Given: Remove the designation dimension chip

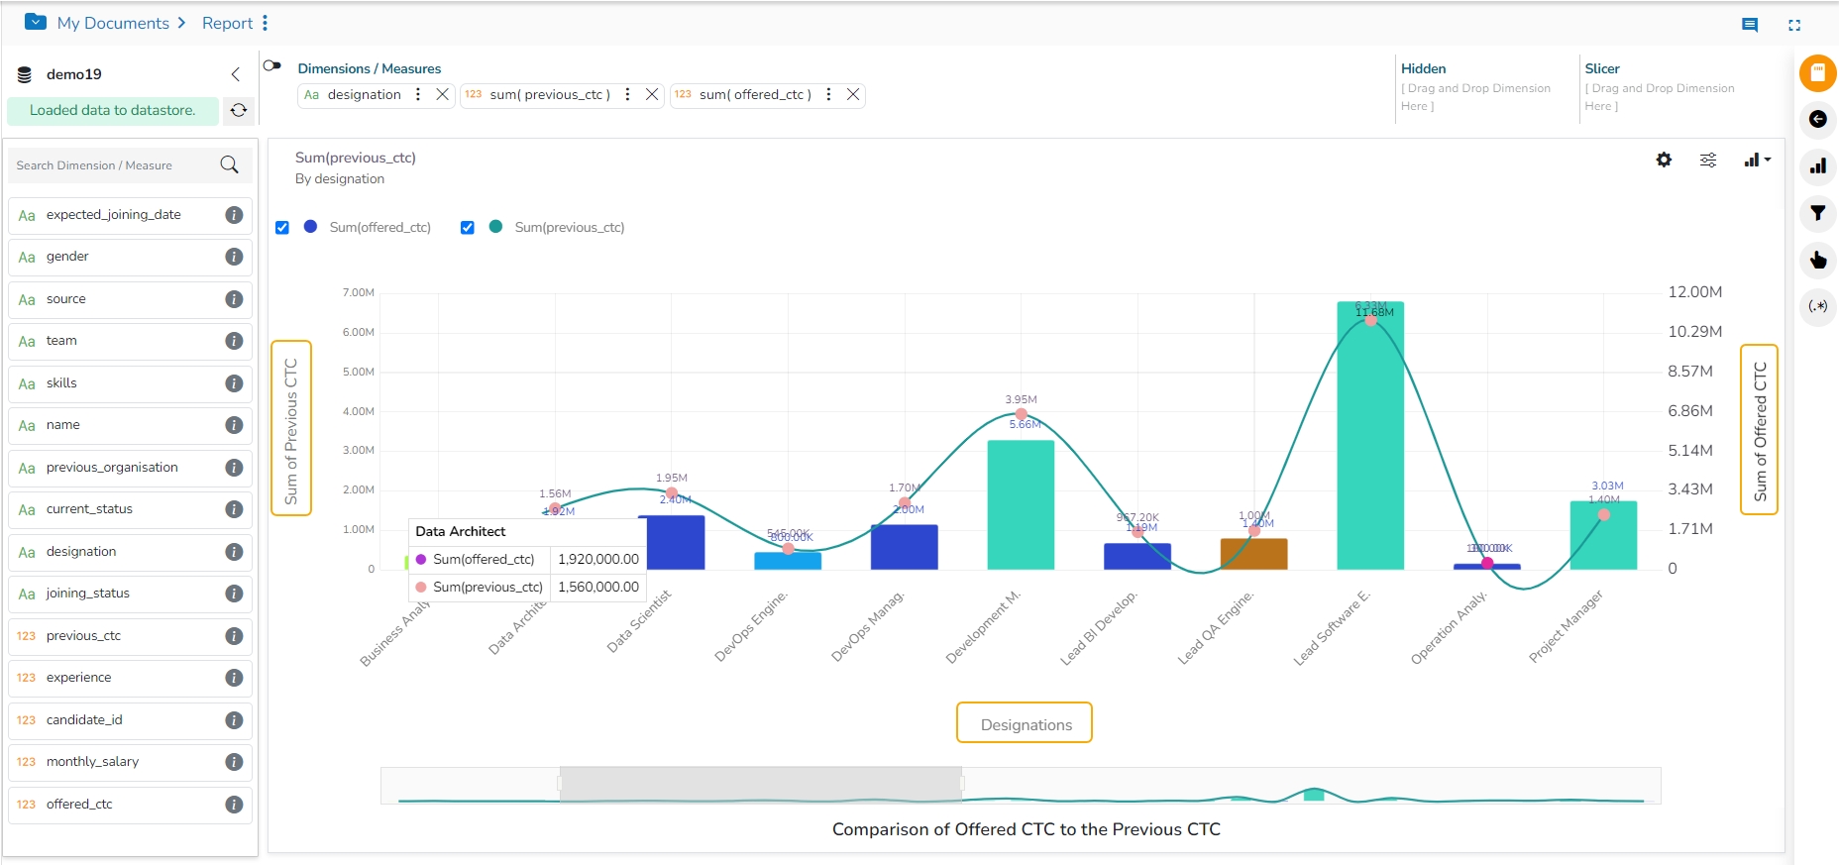Looking at the screenshot, I should pyautogui.click(x=442, y=94).
